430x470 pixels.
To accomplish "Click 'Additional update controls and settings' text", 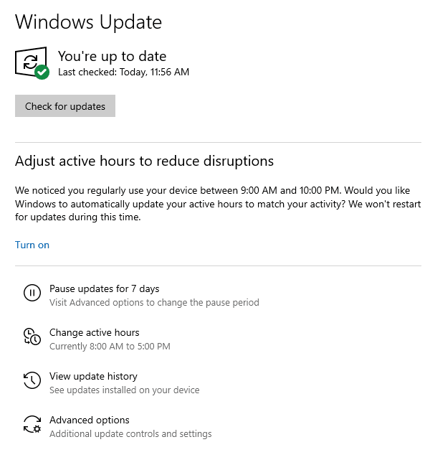I will 130,434.
